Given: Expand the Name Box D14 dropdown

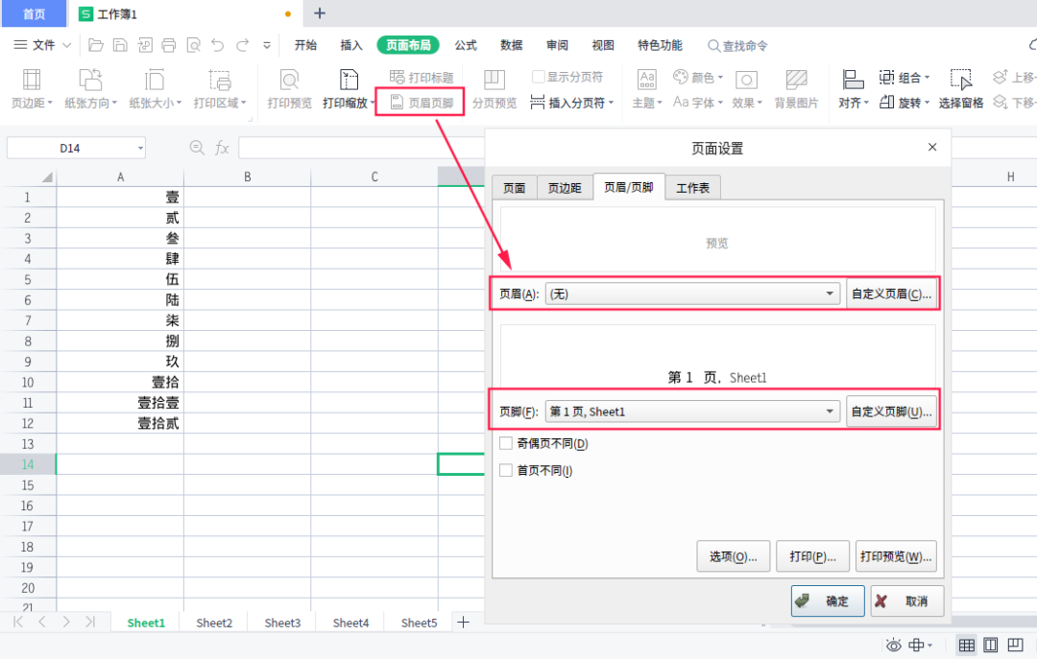Looking at the screenshot, I should [x=140, y=148].
